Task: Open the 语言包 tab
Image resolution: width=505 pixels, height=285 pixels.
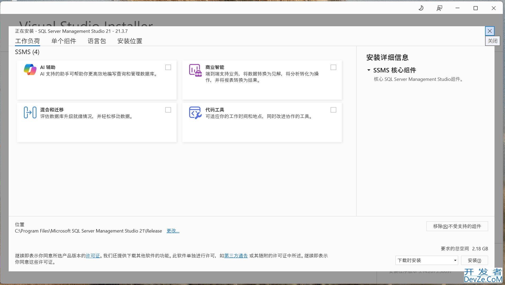Action: [x=97, y=41]
